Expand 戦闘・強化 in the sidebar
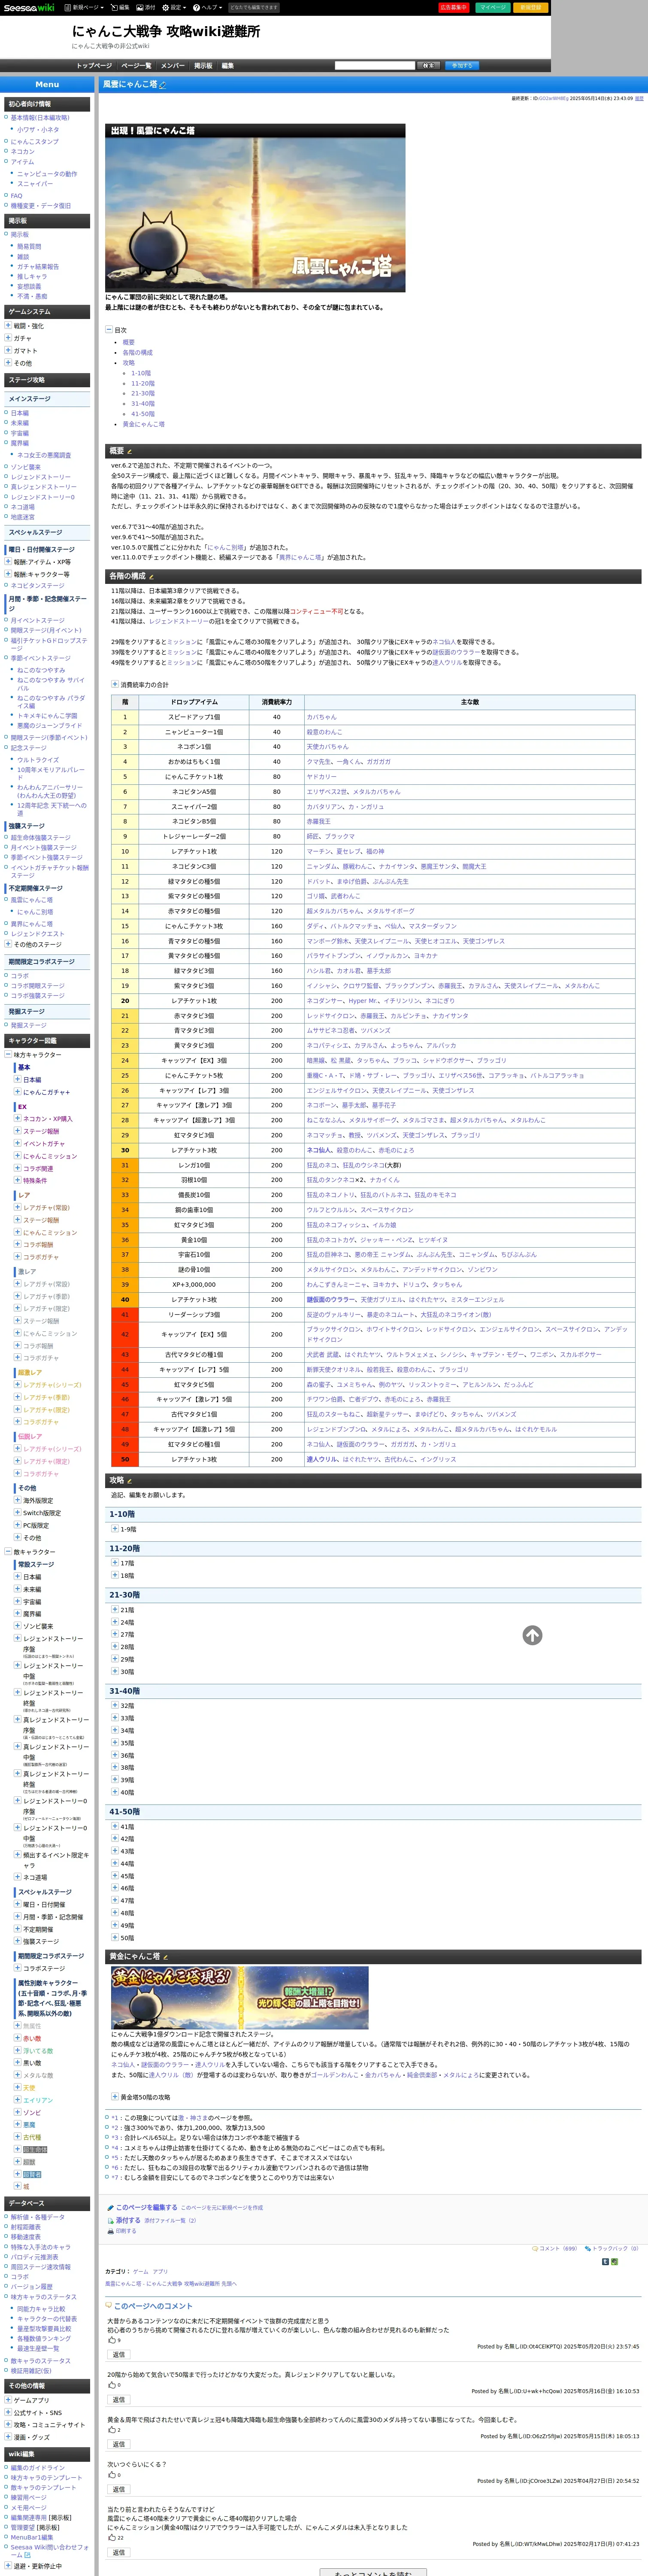 (8, 325)
